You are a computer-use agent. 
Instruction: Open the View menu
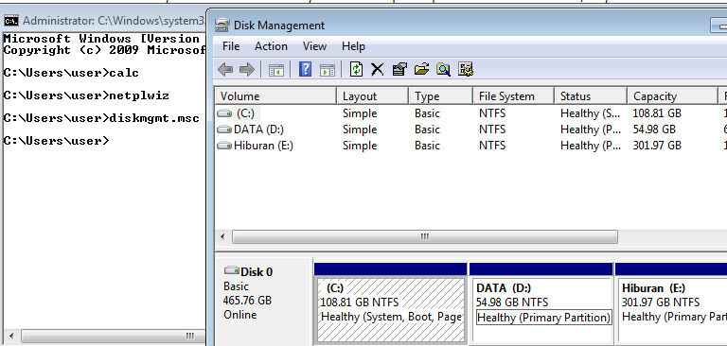click(x=314, y=46)
